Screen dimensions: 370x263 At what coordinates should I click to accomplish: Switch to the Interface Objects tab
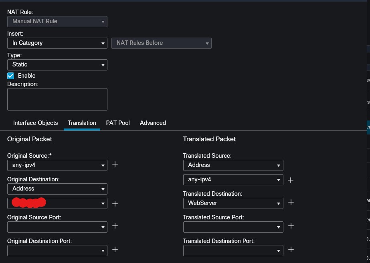(x=35, y=123)
